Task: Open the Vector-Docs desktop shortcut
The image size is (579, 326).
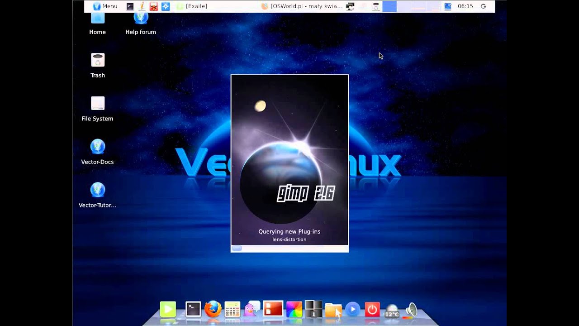Action: tap(98, 152)
